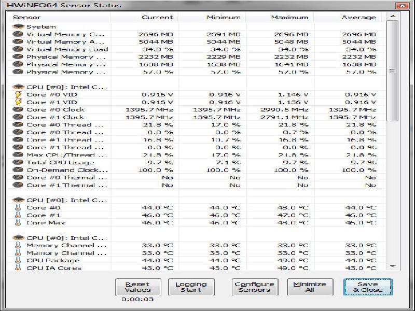Select the CPU Package label

53,260
